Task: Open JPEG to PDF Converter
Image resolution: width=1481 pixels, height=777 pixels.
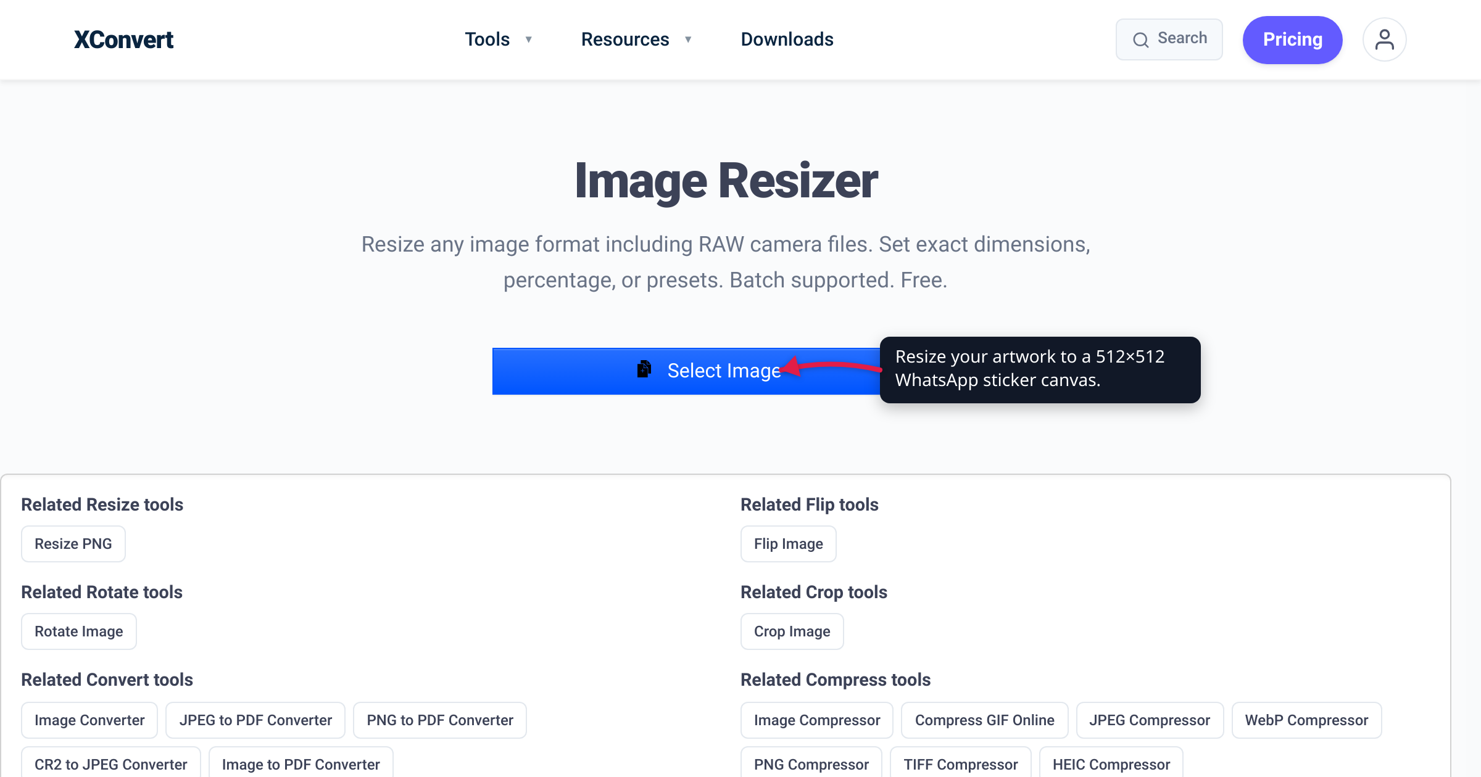Action: 255,720
